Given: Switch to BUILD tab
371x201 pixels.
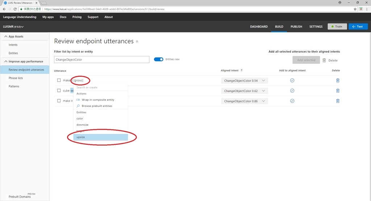Looking at the screenshot, I should click(x=279, y=26).
